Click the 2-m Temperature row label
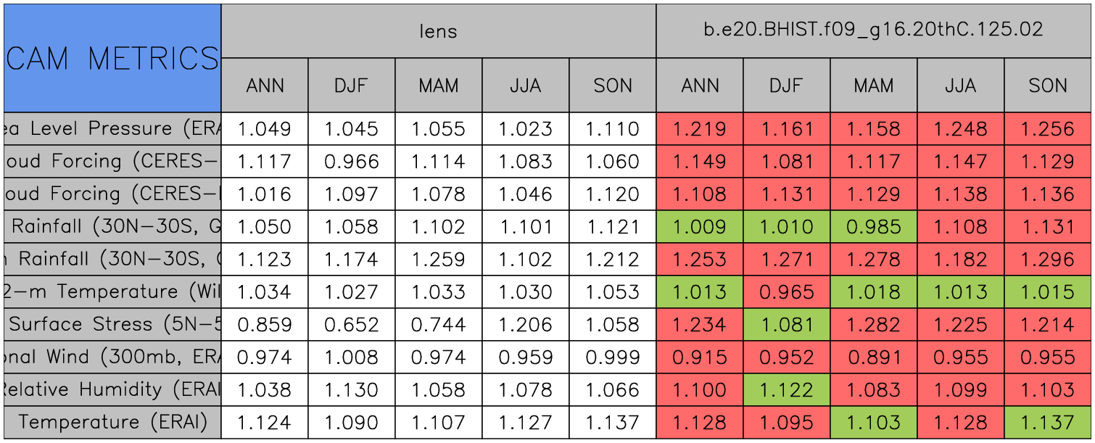 point(112,291)
